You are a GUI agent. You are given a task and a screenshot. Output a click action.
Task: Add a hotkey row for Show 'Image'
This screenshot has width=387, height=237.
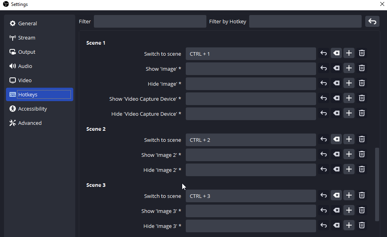click(x=349, y=68)
